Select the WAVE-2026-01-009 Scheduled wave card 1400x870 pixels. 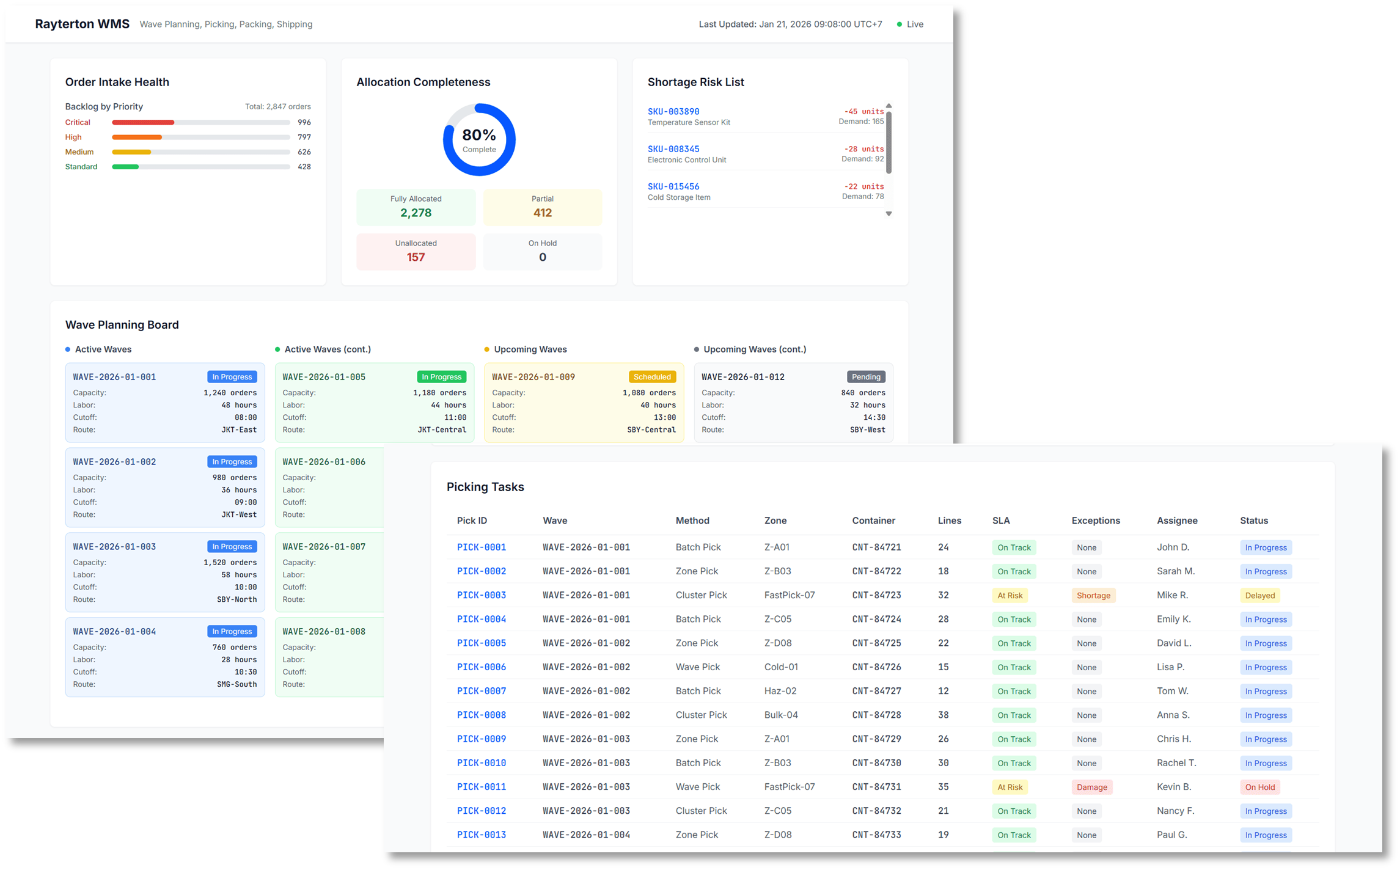584,403
